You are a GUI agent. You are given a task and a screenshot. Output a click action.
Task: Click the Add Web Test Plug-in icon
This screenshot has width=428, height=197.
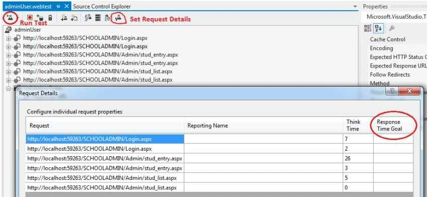pos(64,18)
